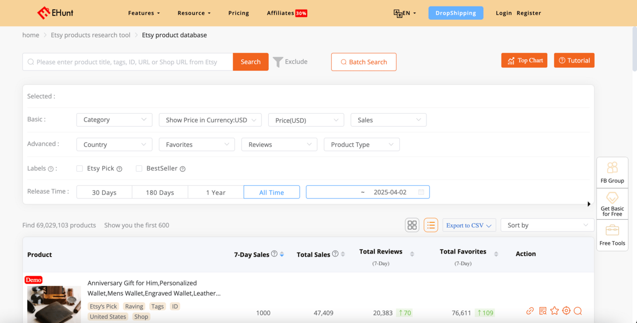
Task: Sort by 7-Day Sales arrows
Action: pos(282,255)
